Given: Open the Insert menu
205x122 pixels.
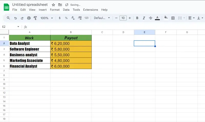Looking at the screenshot, I should click(x=43, y=10).
